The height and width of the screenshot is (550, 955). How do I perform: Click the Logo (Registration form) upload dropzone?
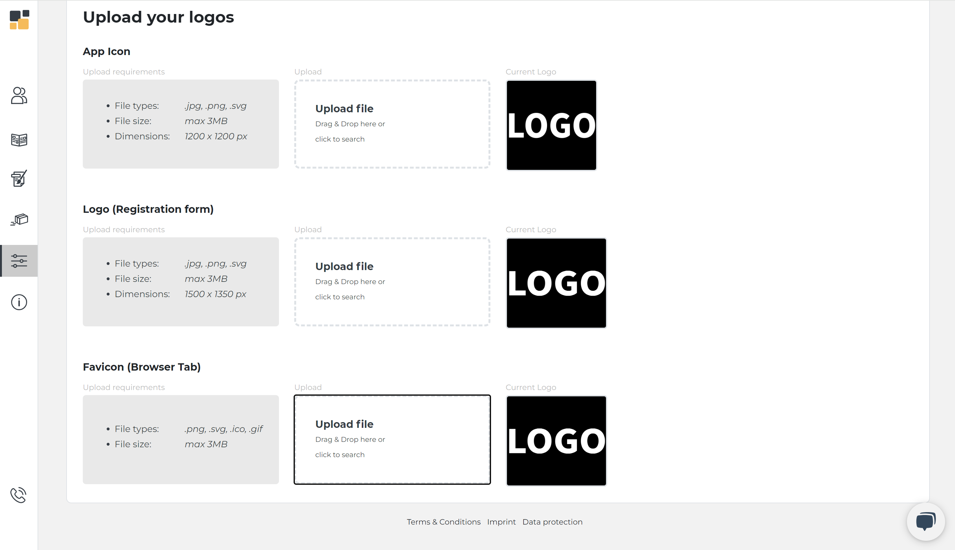[392, 282]
